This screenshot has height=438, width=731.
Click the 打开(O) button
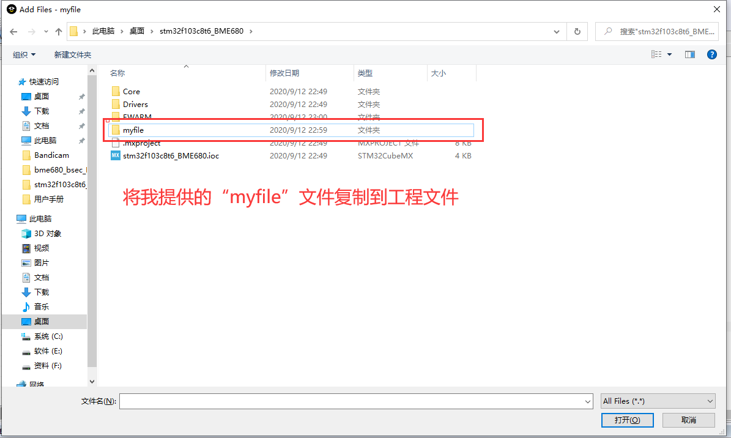coord(627,420)
